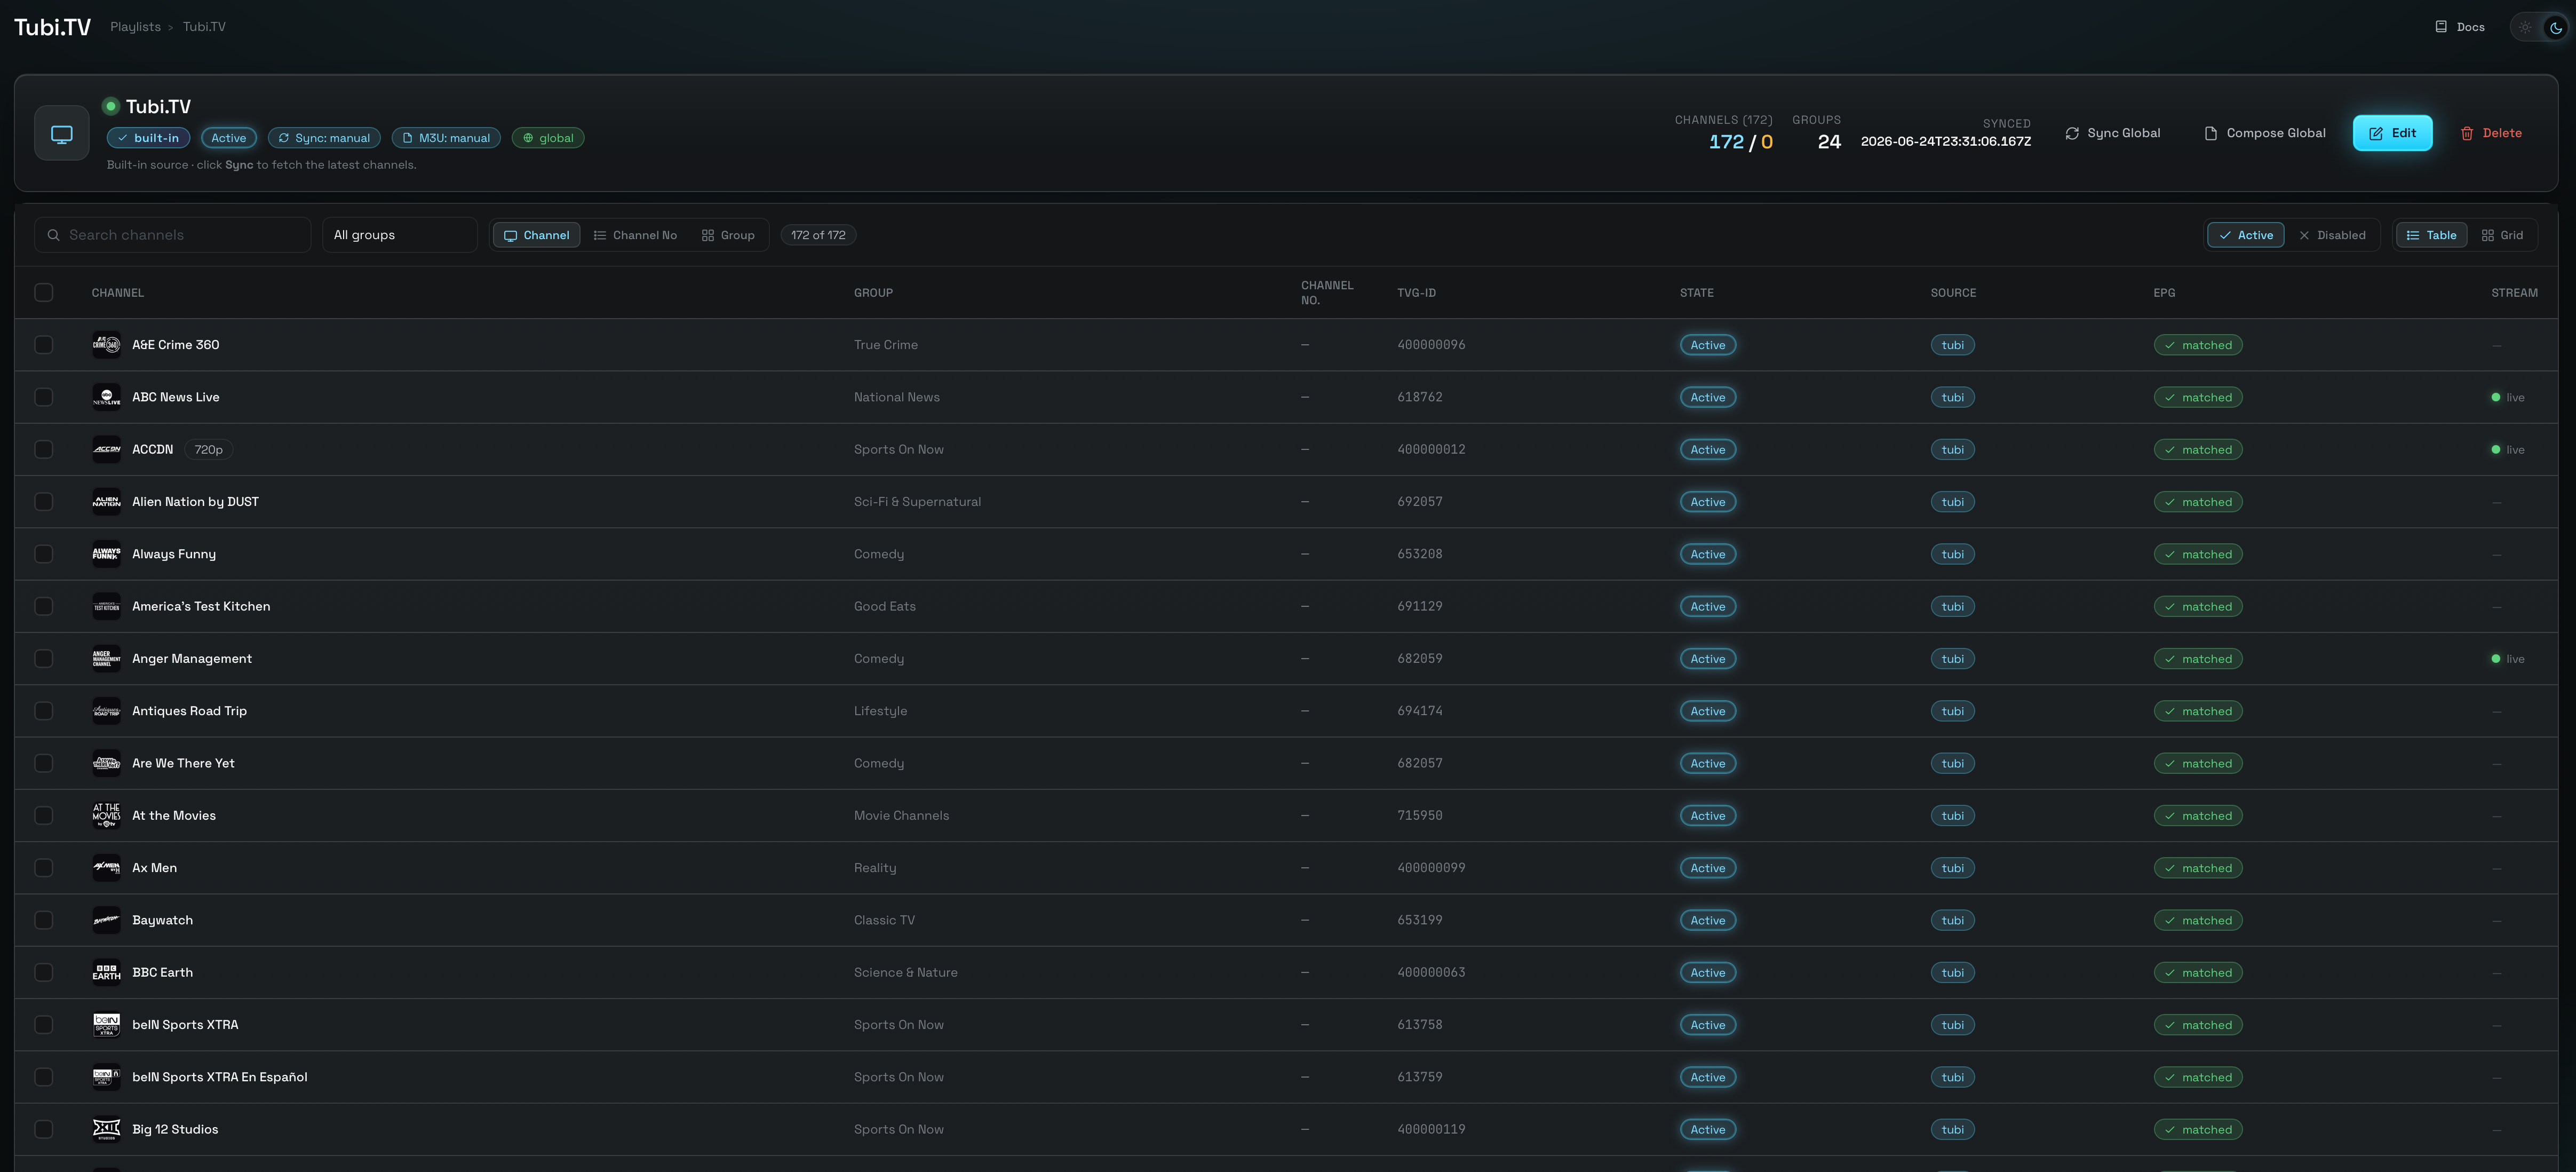Toggle the select-all channels checkbox
2576x1172 pixels.
(44, 293)
